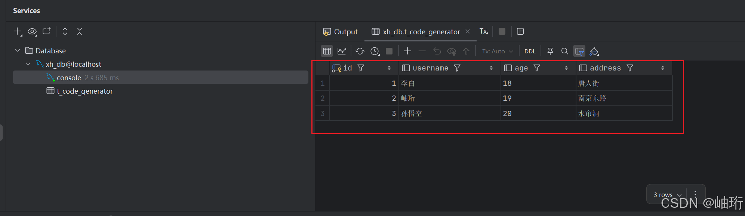Switch to the Output tab
Viewport: 745px width, 216px height.
click(341, 32)
